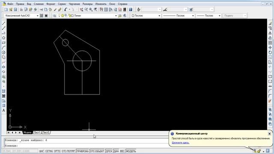
Task: Click the Линии layer color swatch
Action: click(72, 16)
